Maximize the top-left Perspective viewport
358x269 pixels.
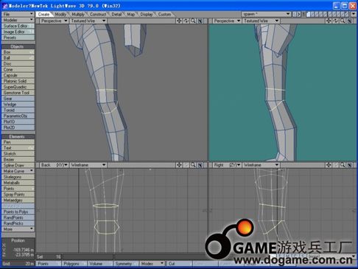coord(200,21)
